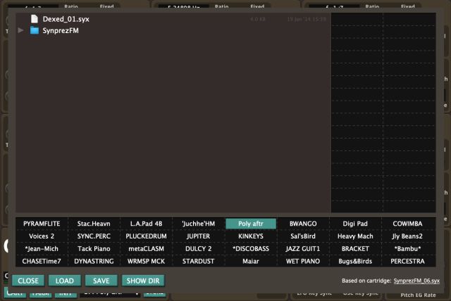The height and width of the screenshot is (301, 451).
Task: Open the SynprezFM_06.syx cartridge link
Action: [x=416, y=281]
